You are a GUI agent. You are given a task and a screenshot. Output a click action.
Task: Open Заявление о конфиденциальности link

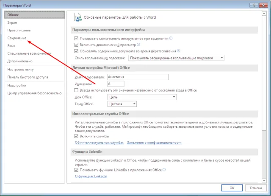point(154,143)
